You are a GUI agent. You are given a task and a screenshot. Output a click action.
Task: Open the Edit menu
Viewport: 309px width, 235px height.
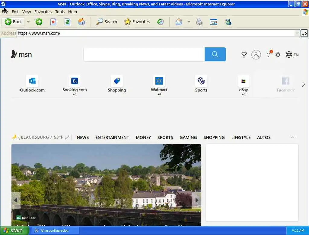coord(15,12)
